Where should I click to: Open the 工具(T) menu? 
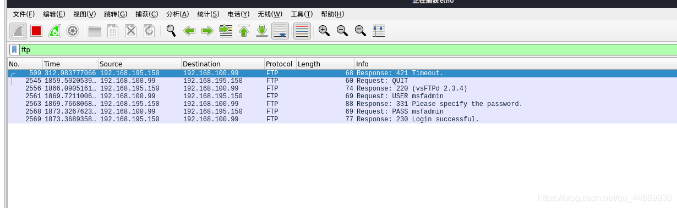(x=301, y=14)
